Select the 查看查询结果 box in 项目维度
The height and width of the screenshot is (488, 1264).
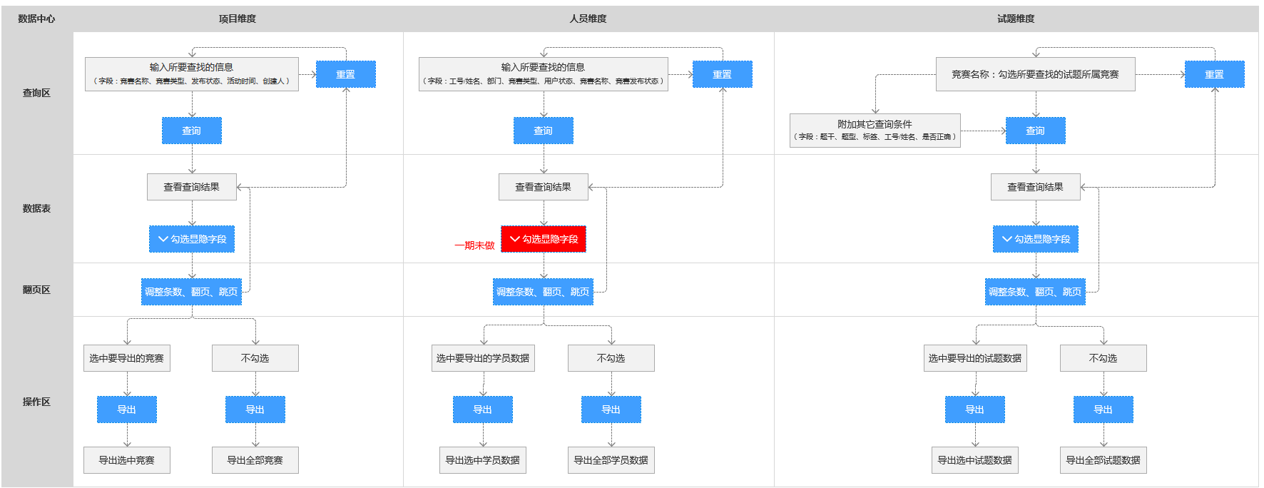(191, 187)
